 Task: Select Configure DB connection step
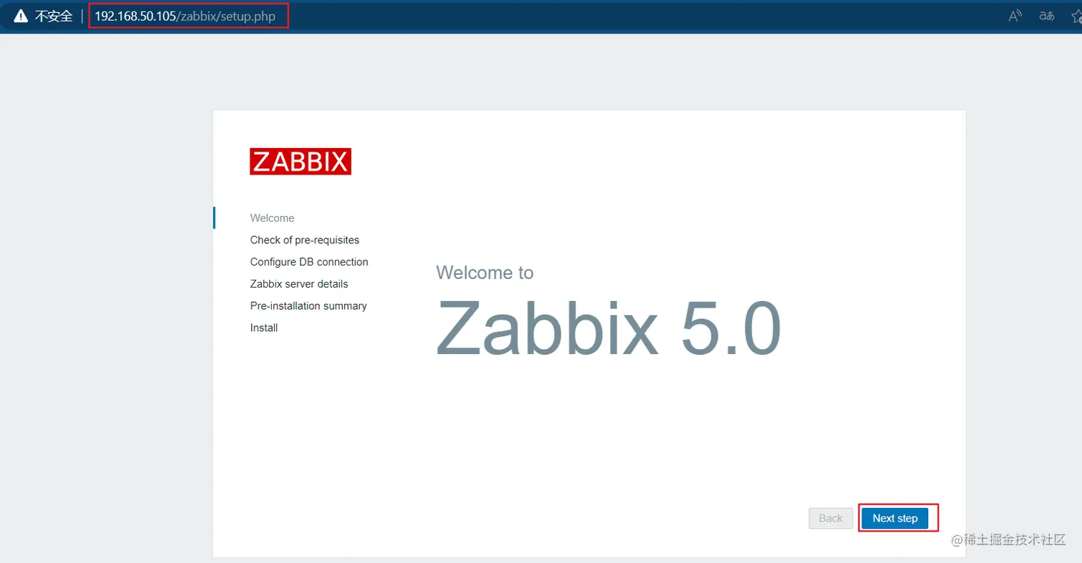(309, 262)
